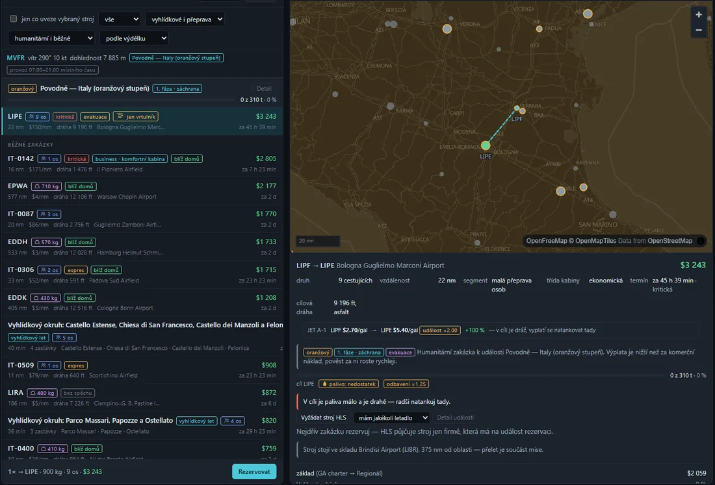The height and width of the screenshot is (485, 715).
Task: Open the 'vše' filter dropdown
Action: [120, 19]
